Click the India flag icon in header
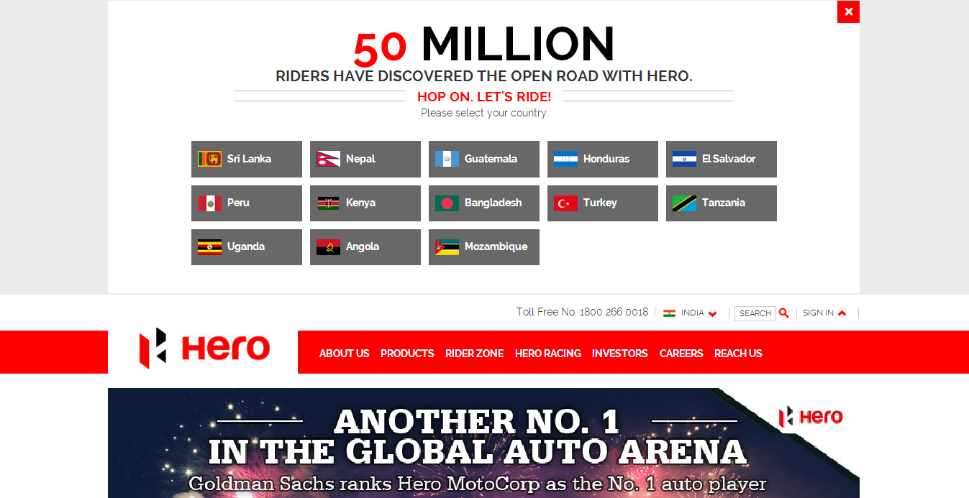 tap(669, 312)
